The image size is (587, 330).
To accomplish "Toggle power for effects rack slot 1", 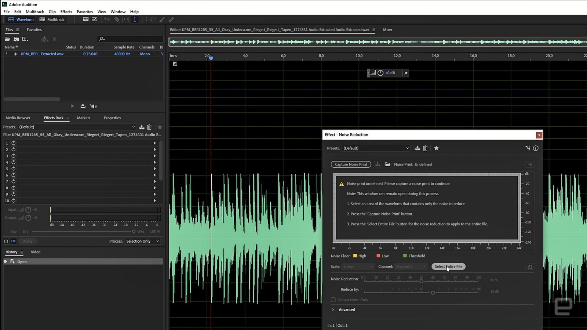I will coord(13,143).
